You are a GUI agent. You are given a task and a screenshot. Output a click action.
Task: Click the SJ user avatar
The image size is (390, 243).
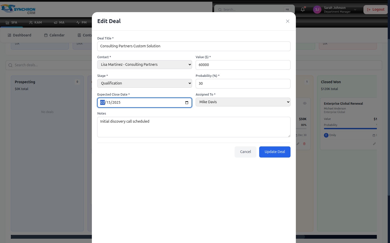[317, 10]
